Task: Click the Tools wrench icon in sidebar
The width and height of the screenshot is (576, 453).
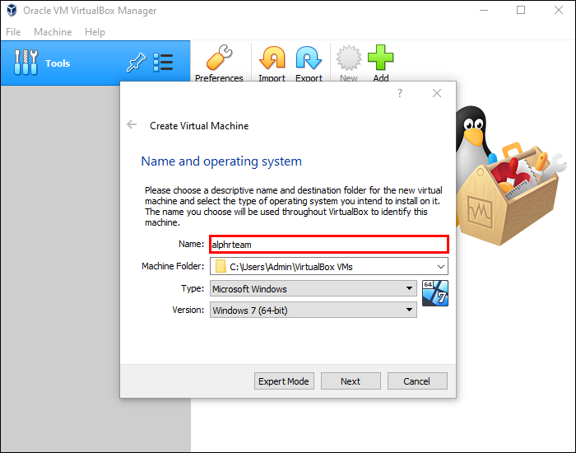Action: [25, 63]
